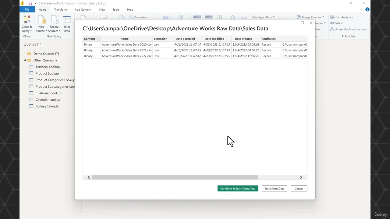Click the Content column header

click(92, 39)
